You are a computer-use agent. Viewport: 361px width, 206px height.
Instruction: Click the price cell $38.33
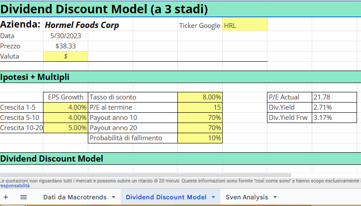[66, 46]
